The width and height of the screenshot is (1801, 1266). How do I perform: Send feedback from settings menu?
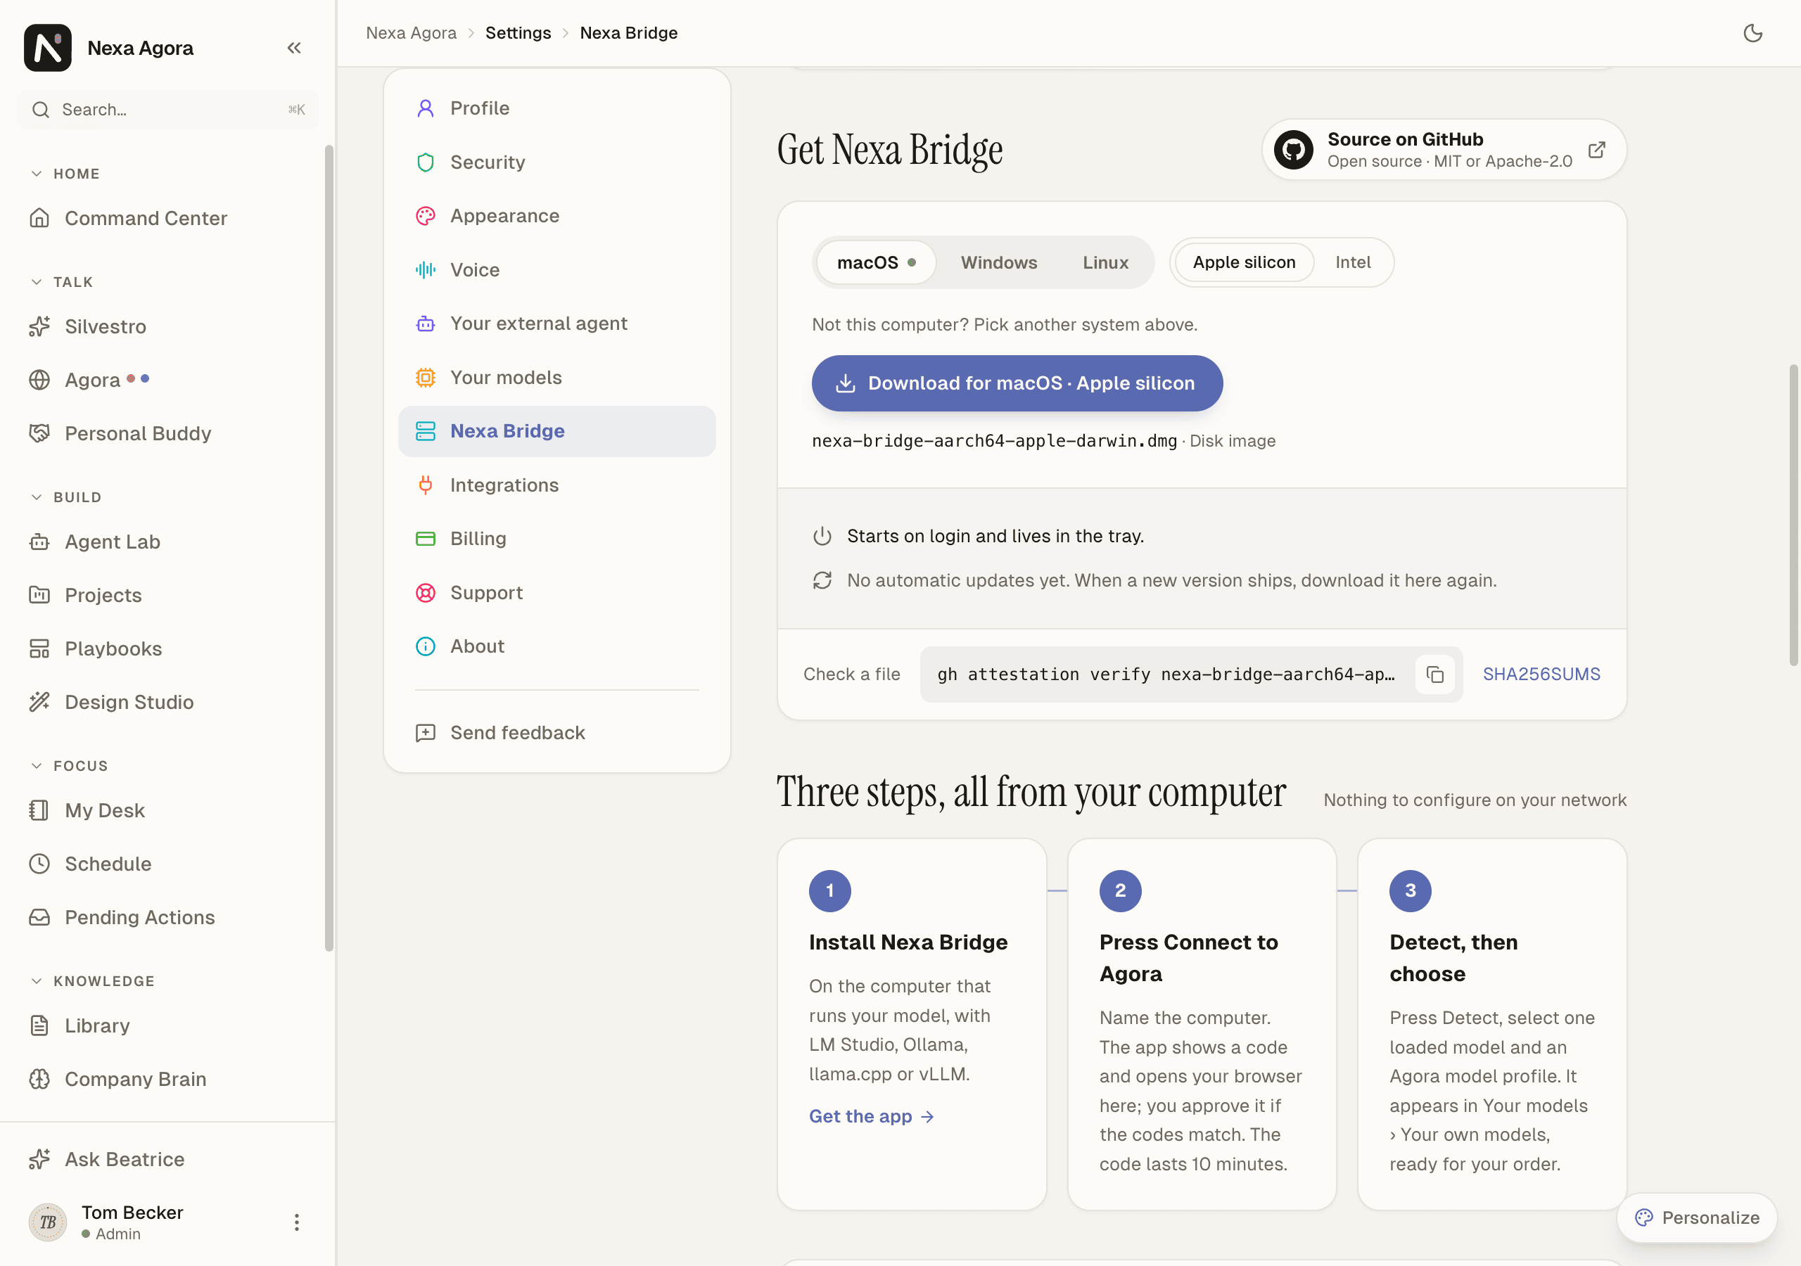[x=557, y=733]
